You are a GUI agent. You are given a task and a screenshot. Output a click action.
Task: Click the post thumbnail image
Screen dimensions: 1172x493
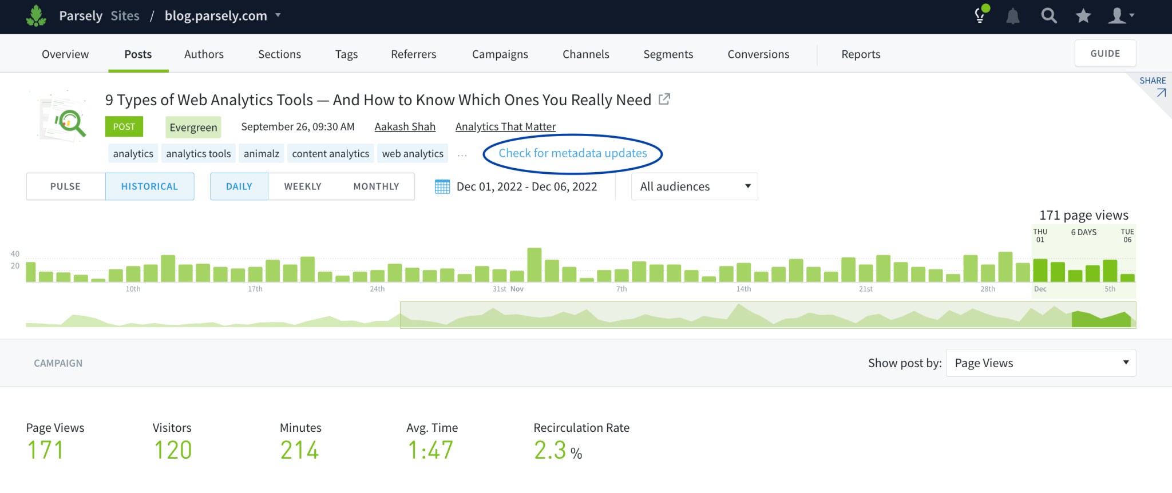[62, 117]
